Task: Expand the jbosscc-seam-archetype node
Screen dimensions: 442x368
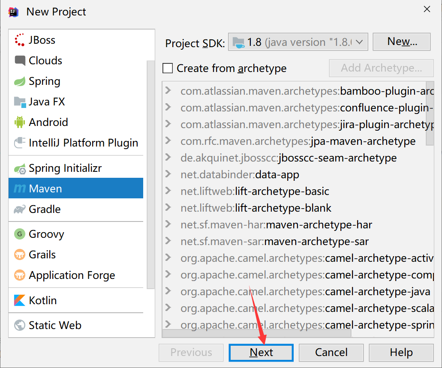Action: pyautogui.click(x=168, y=157)
